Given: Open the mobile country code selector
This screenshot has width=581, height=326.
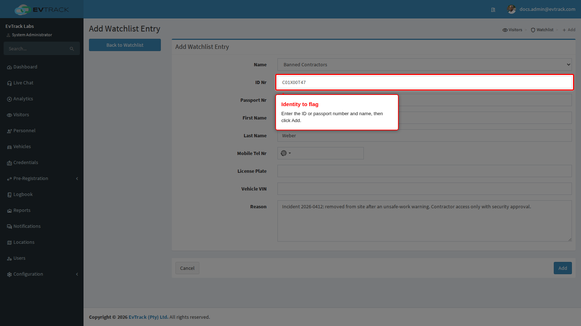Looking at the screenshot, I should point(286,153).
